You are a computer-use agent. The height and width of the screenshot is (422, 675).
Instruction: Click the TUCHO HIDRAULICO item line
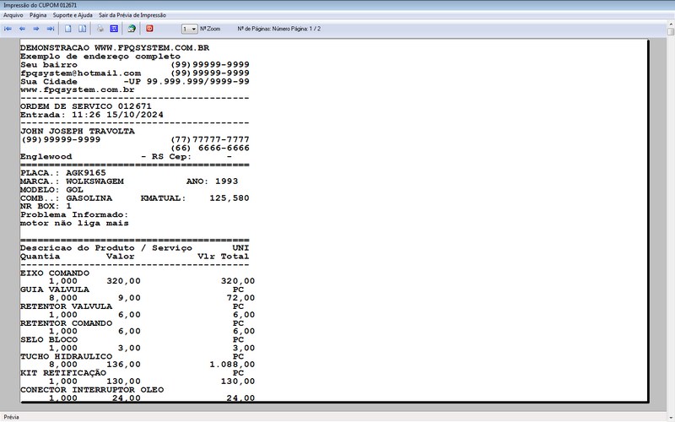[x=66, y=356]
